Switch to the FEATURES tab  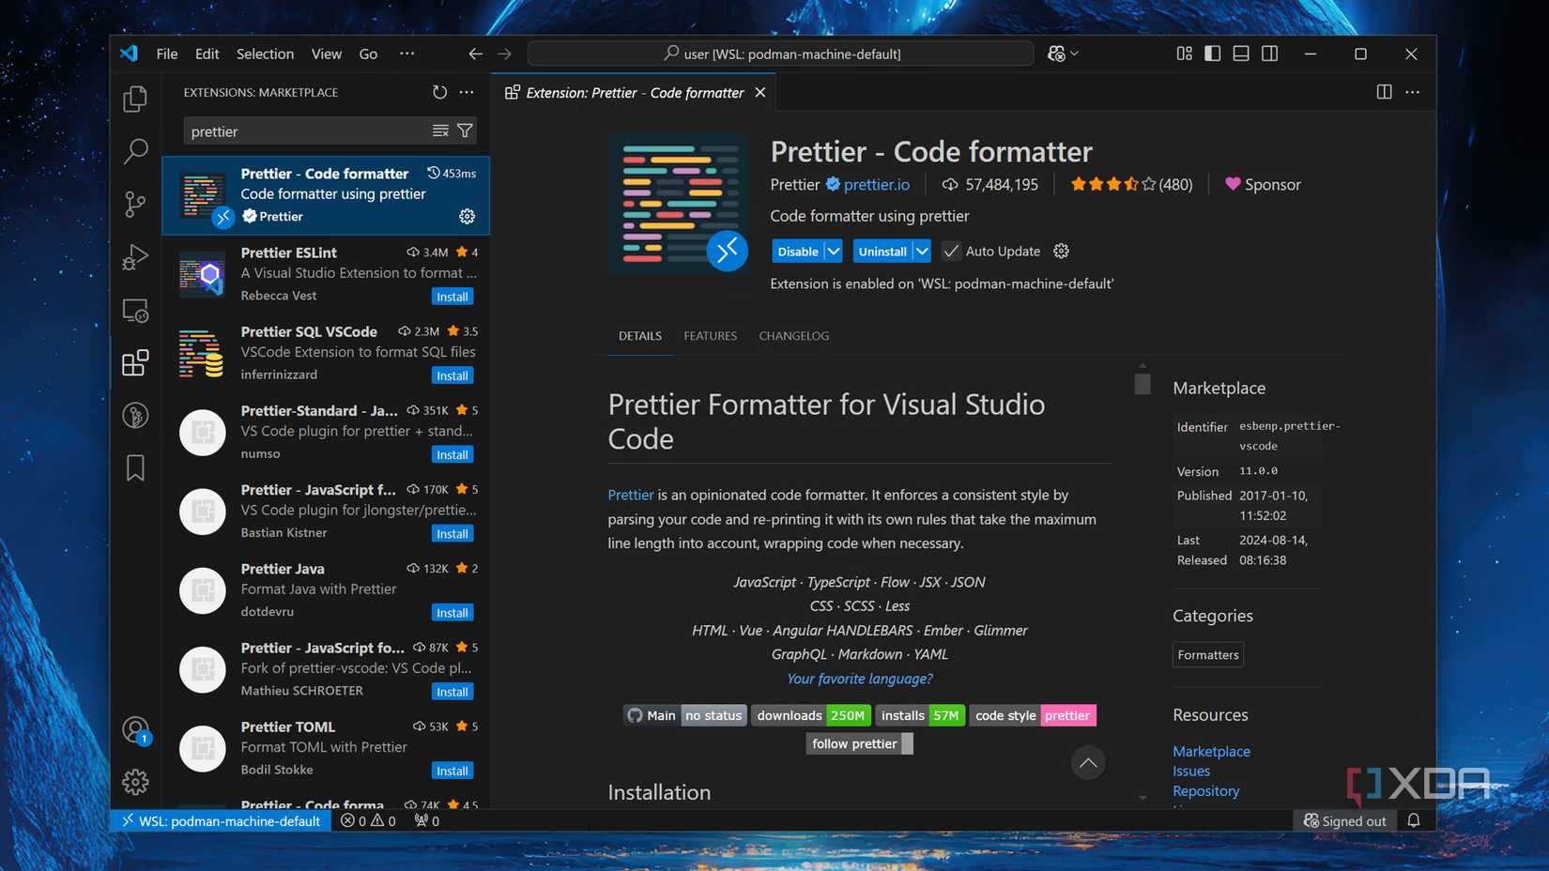[x=710, y=335]
